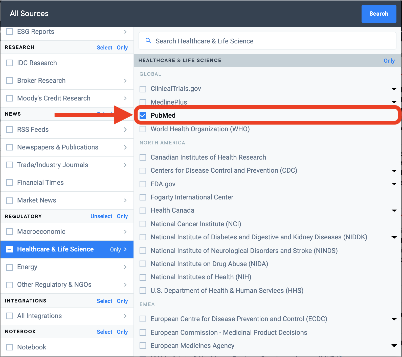The height and width of the screenshot is (357, 402).
Task: Open the All Integrations chevron
Action: pyautogui.click(x=125, y=316)
